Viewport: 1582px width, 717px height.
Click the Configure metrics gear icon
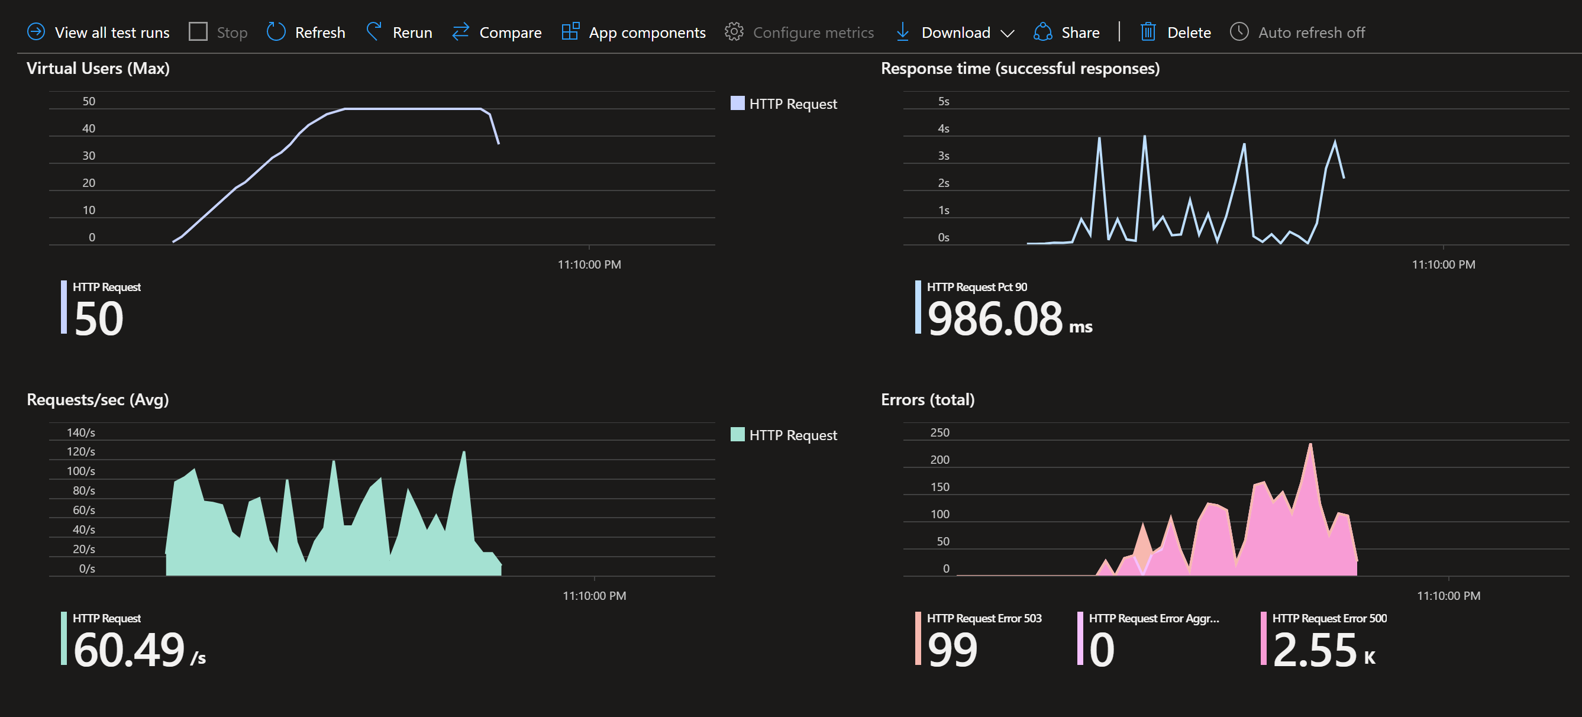[x=734, y=31]
